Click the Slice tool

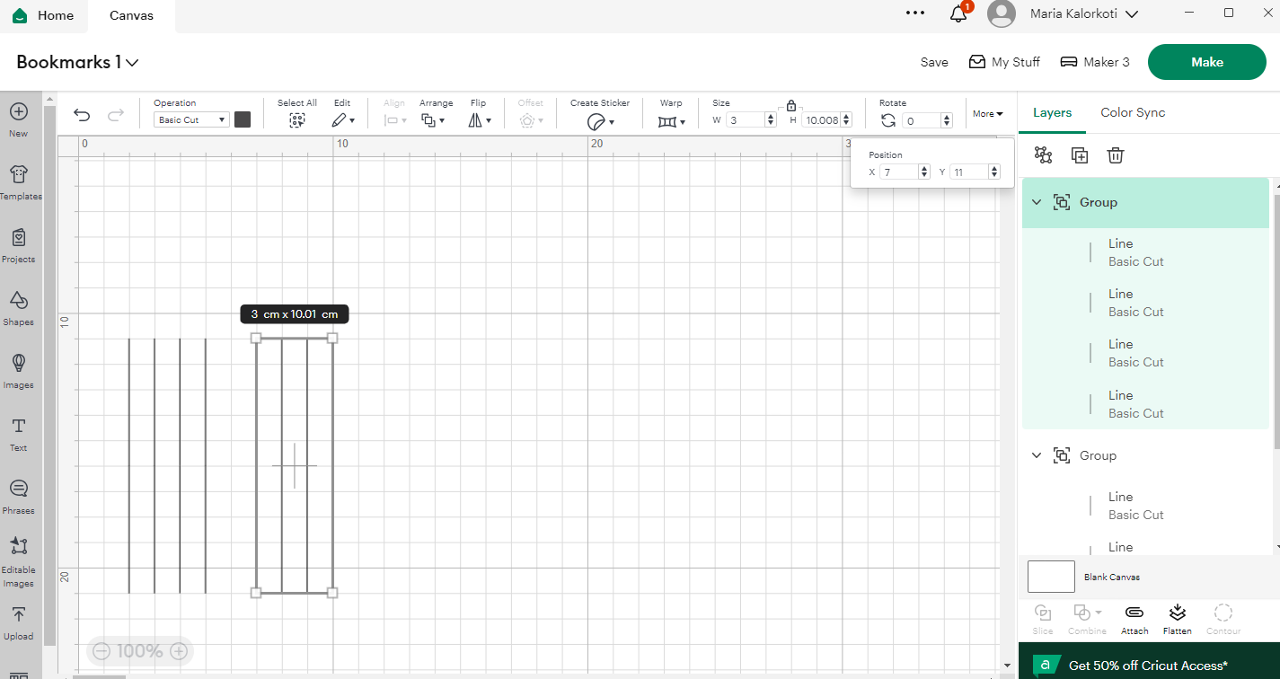coord(1043,619)
